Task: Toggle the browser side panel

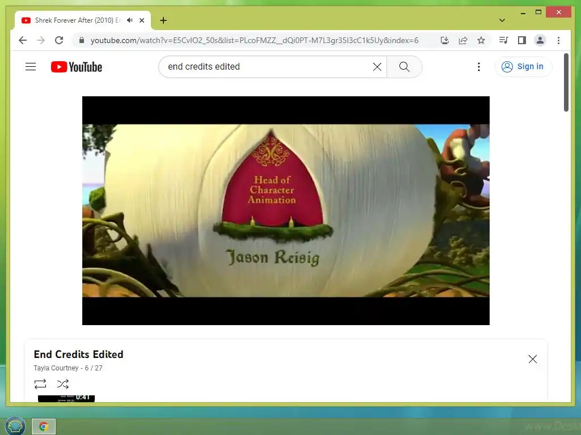Action: click(522, 40)
